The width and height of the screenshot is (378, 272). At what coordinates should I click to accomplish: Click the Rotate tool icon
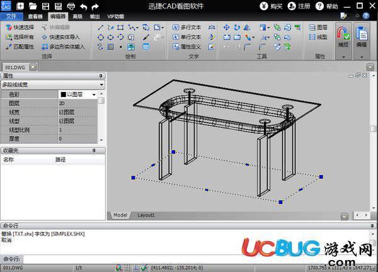click(237, 28)
